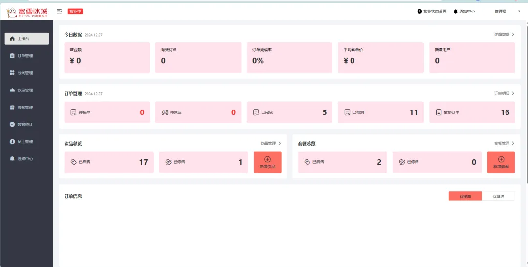This screenshot has height=267, width=528.
Task: Open the 管理员 dropdown arrow
Action: (519, 11)
